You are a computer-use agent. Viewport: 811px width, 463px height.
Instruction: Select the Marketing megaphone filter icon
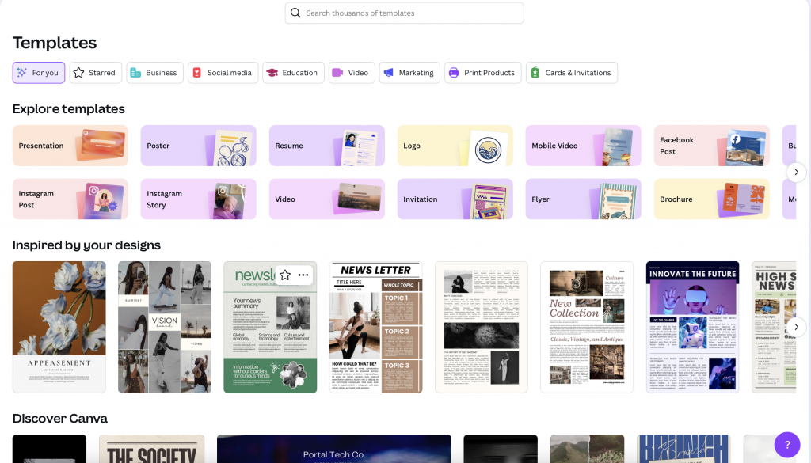click(389, 72)
